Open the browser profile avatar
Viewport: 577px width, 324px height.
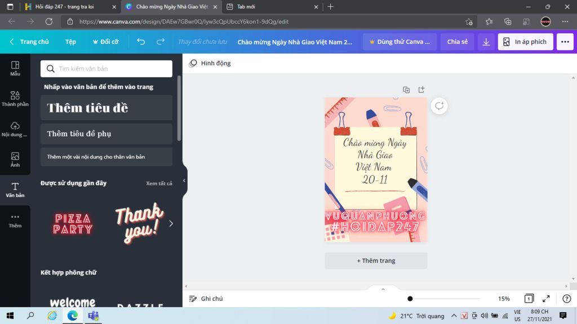click(x=545, y=22)
